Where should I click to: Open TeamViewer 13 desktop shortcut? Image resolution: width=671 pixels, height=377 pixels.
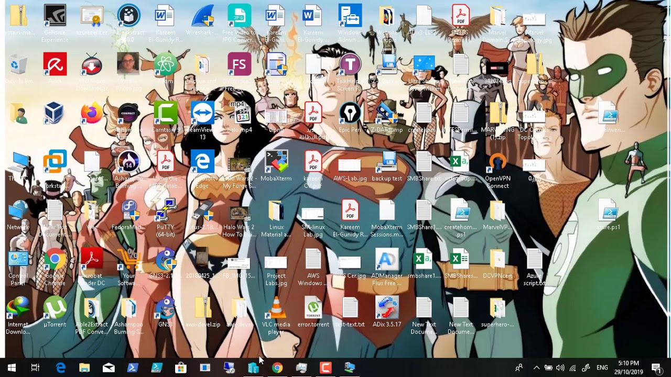point(202,113)
